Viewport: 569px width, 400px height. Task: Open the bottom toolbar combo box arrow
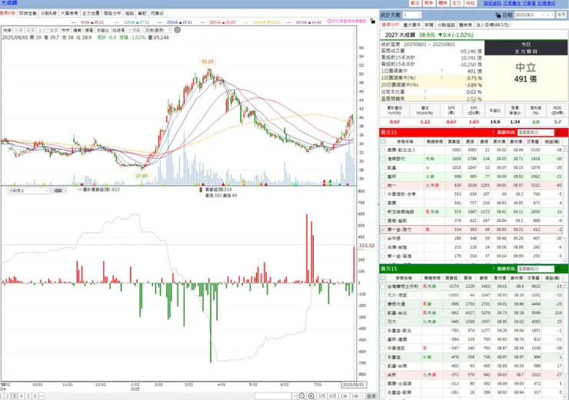294,396
